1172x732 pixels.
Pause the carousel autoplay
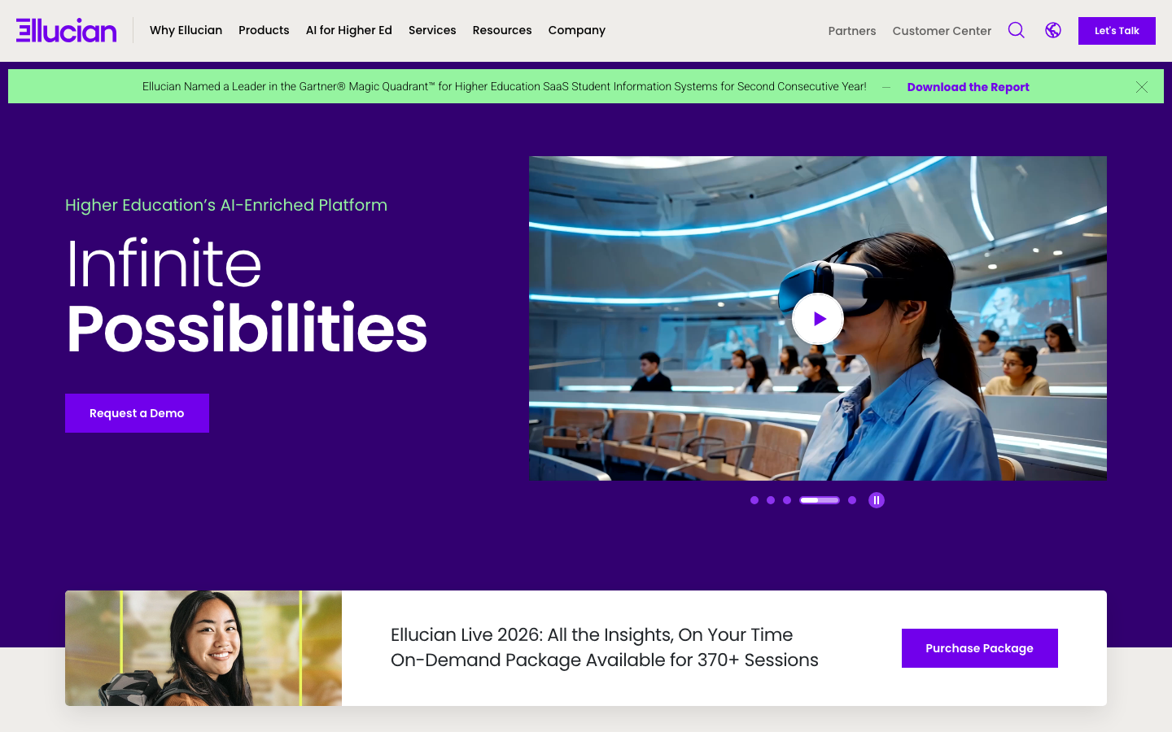coord(877,500)
